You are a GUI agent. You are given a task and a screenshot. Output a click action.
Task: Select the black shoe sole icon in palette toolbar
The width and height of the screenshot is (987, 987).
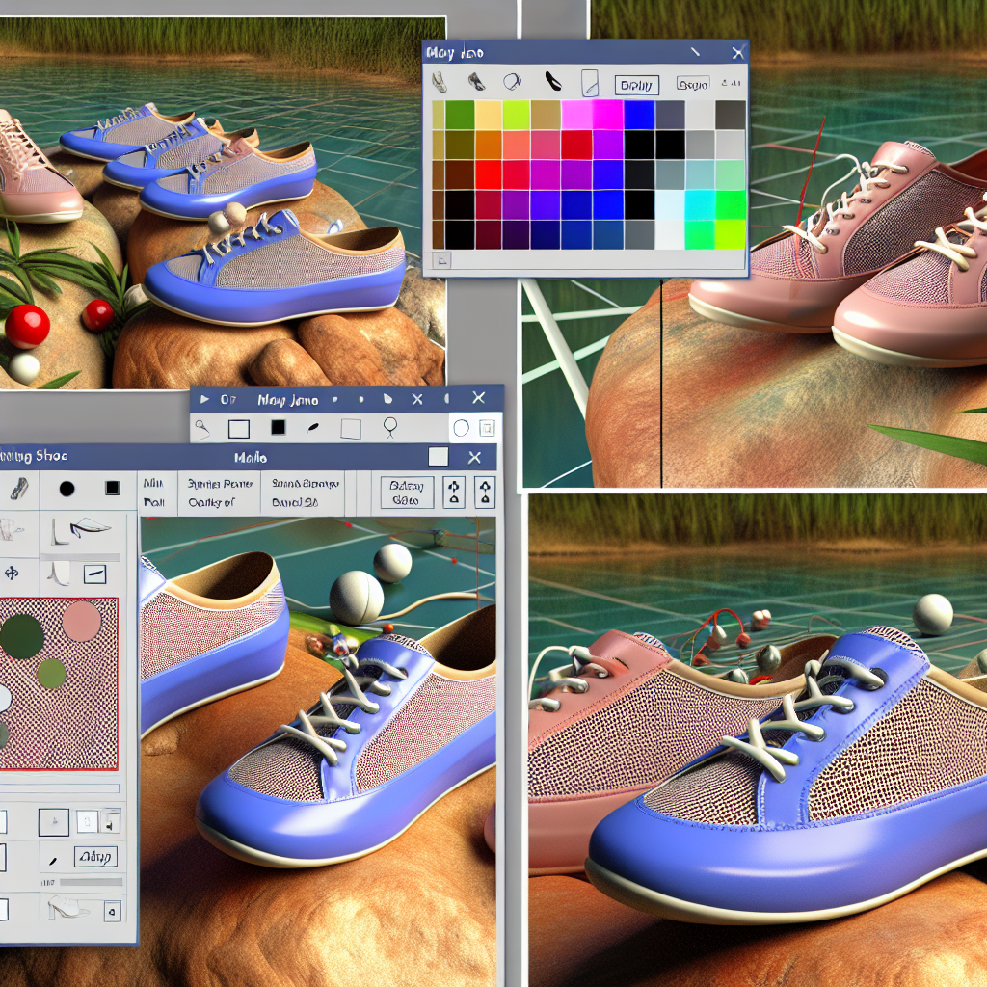pyautogui.click(x=553, y=82)
